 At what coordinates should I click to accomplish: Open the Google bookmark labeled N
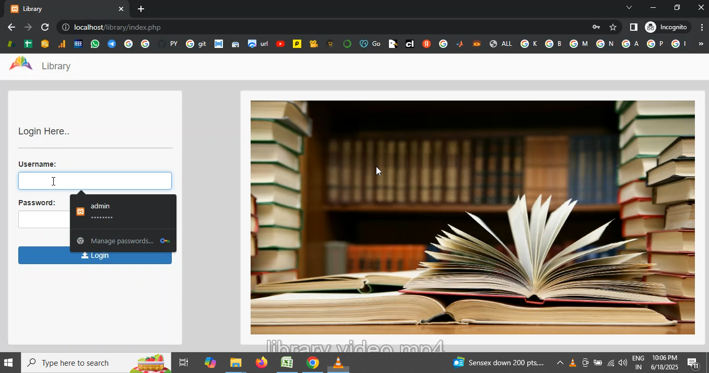tap(605, 44)
